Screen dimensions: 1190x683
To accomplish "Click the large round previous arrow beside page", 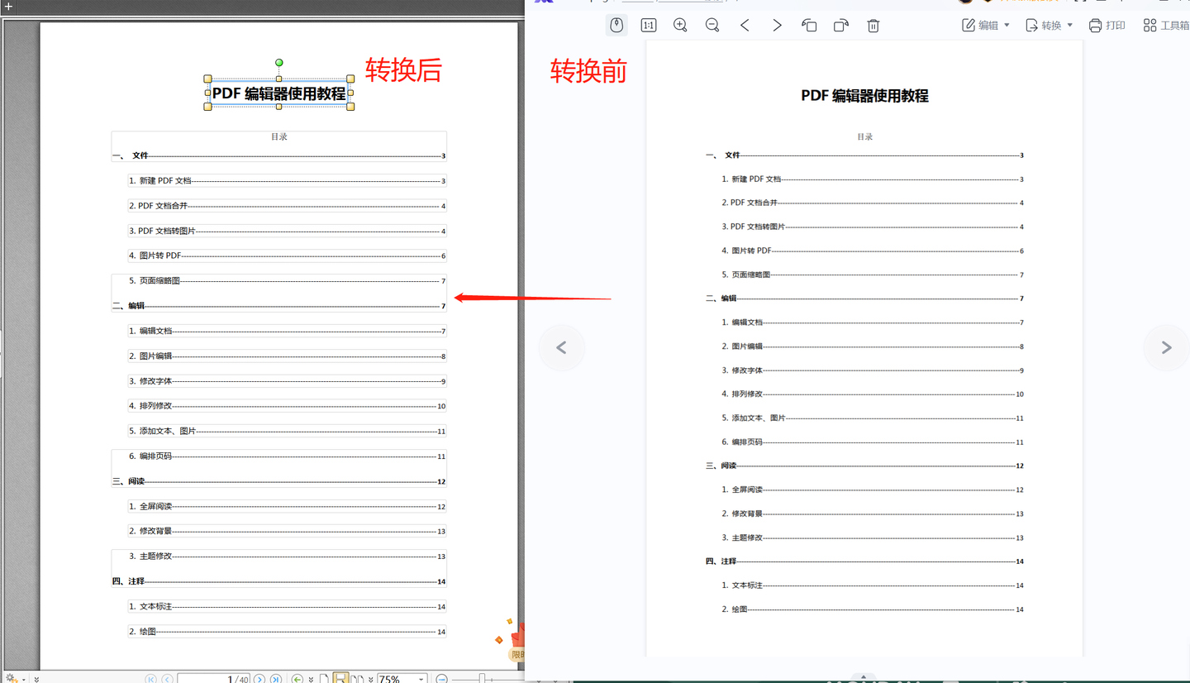I will coord(562,347).
